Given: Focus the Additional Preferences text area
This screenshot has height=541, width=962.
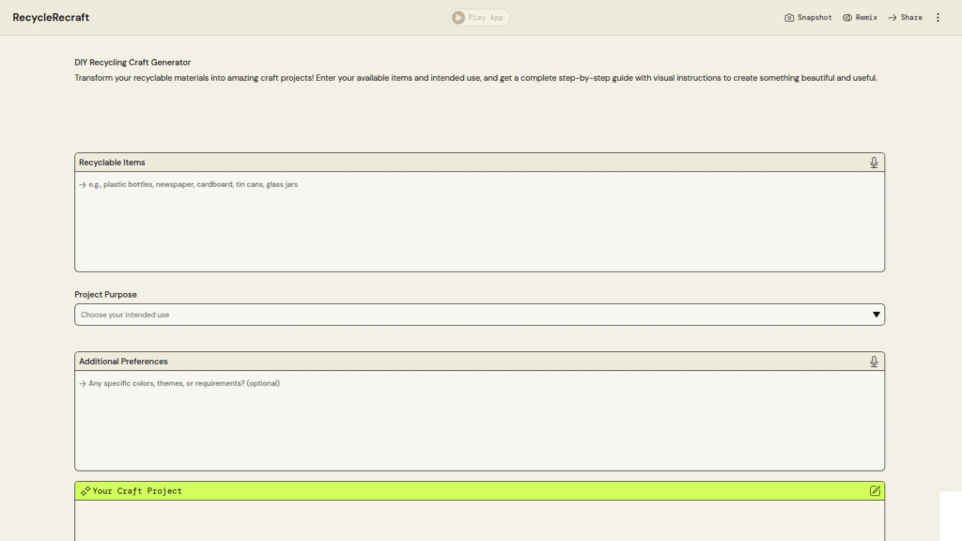Looking at the screenshot, I should (x=479, y=421).
